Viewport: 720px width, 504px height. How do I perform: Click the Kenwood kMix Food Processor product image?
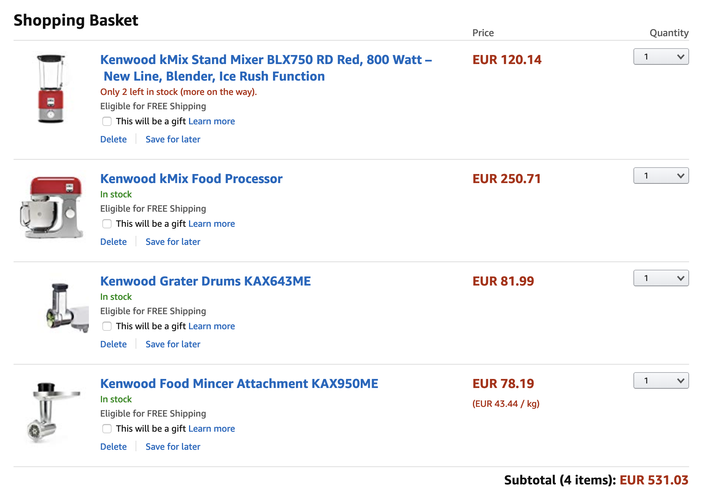tap(51, 207)
